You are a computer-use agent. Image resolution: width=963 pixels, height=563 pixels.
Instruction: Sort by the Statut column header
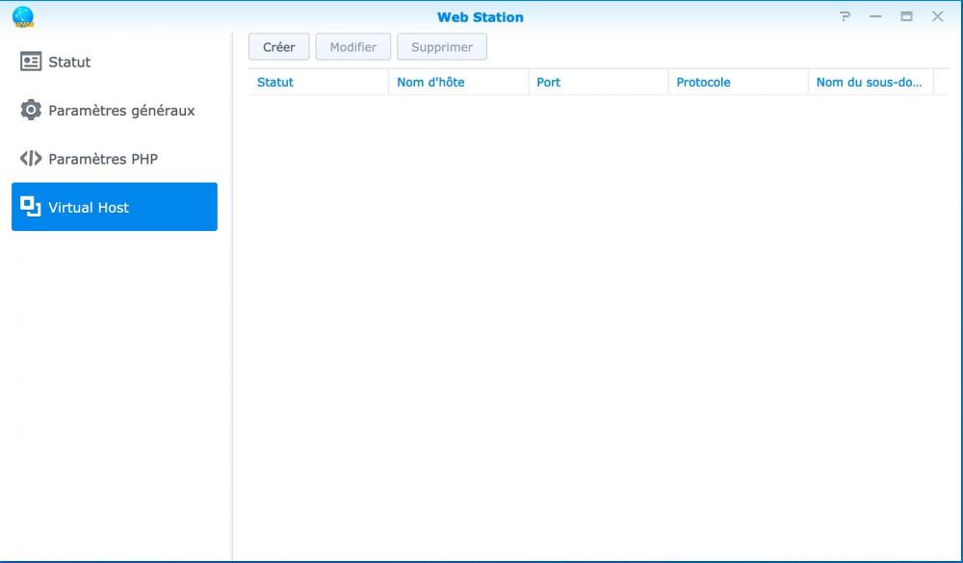tap(275, 83)
